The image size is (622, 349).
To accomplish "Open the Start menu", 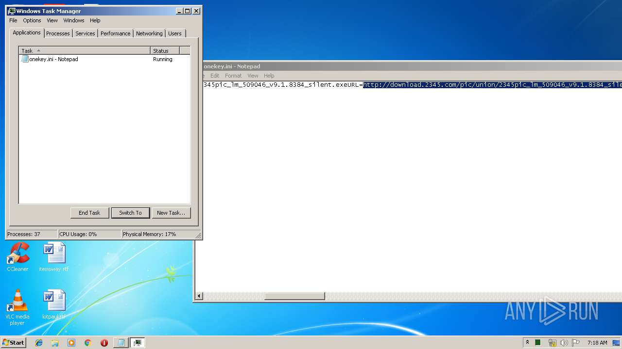I will pyautogui.click(x=13, y=343).
